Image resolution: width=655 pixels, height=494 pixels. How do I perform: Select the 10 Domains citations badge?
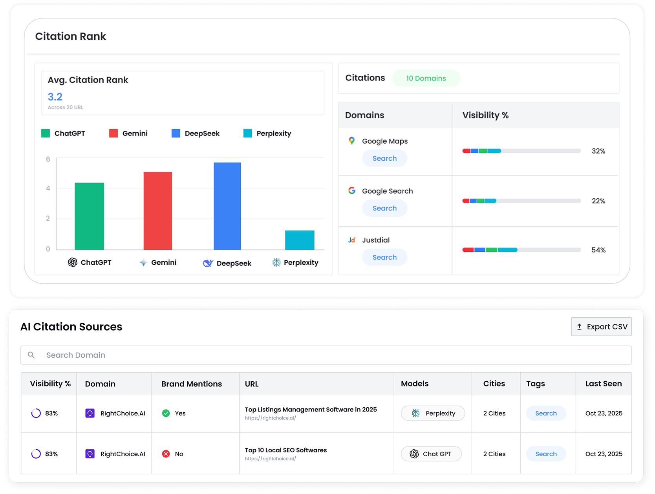[x=426, y=78]
